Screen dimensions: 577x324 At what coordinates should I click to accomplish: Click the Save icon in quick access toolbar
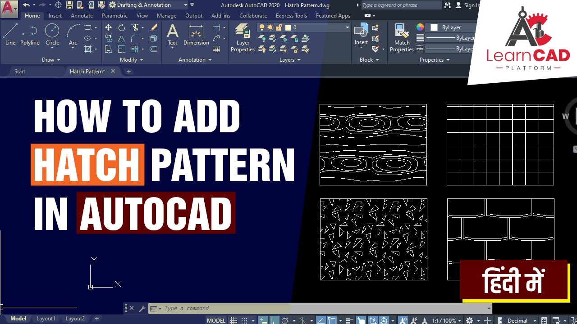[69, 5]
